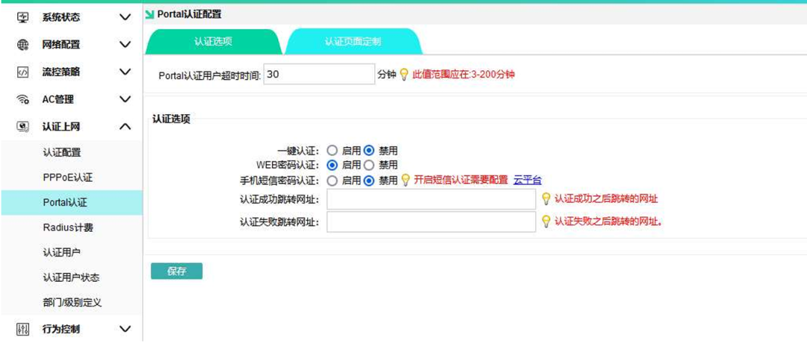Viewport: 807px width, 352px height.
Task: Collapse 认证上网 menu chevron
Action: (x=125, y=126)
